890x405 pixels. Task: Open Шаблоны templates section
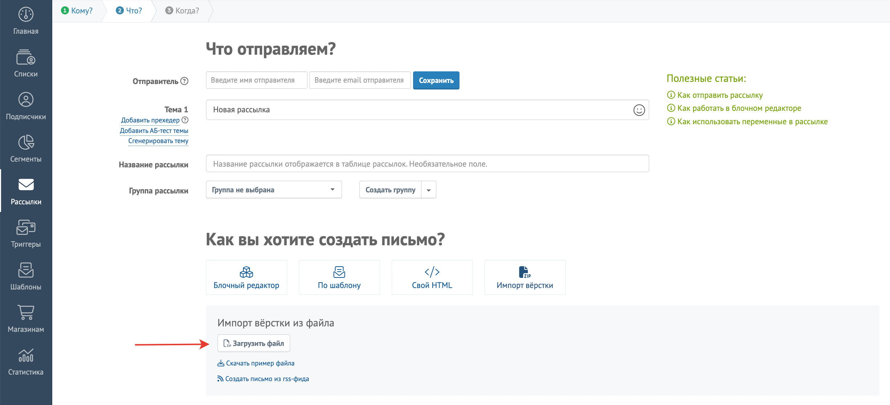pos(26,276)
